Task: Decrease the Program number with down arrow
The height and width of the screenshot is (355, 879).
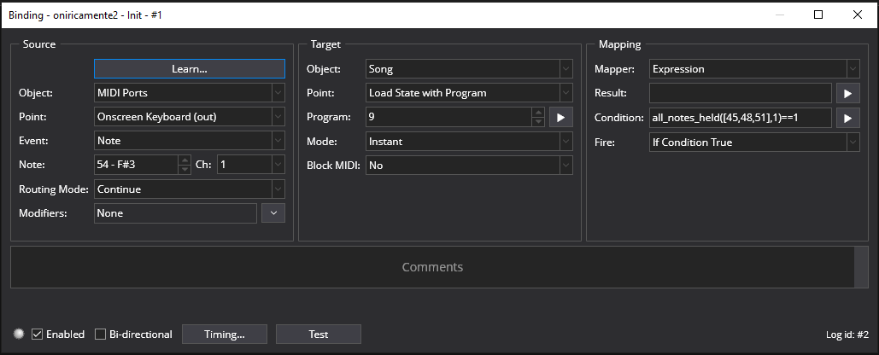Action: [x=537, y=122]
